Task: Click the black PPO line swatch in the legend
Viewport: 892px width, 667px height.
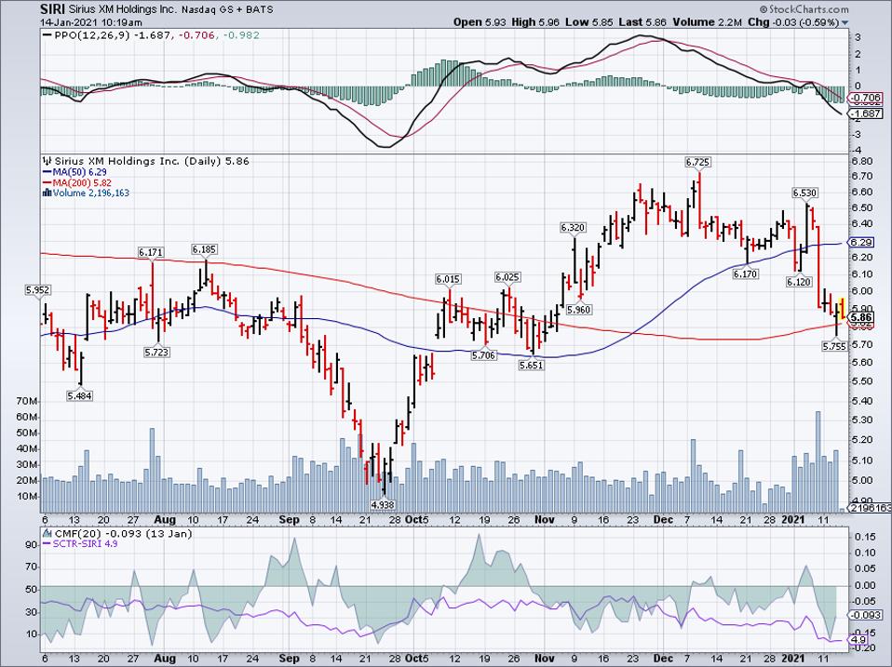Action: point(47,35)
